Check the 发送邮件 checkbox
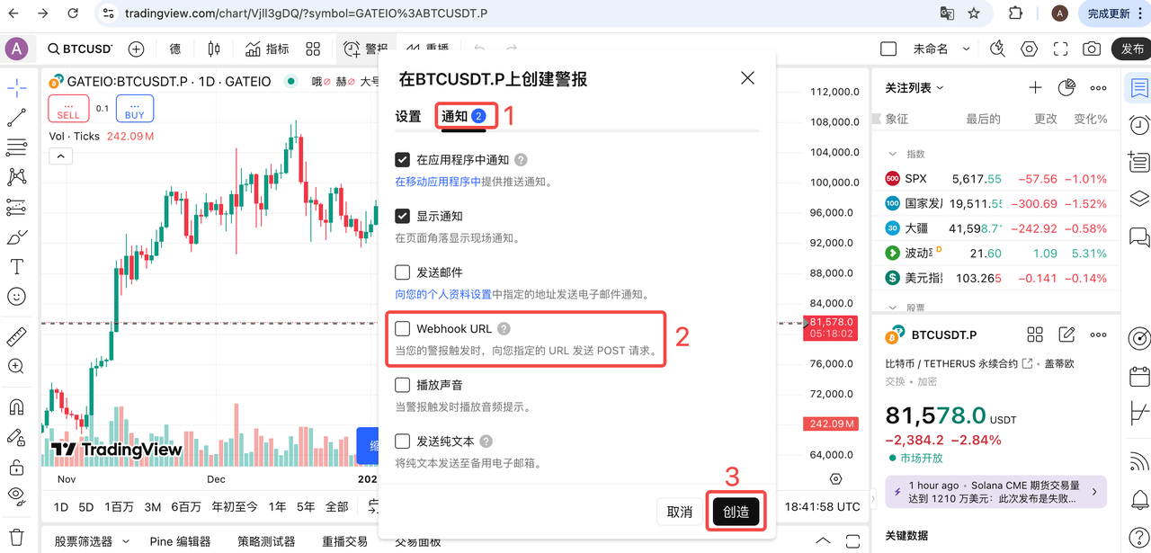 click(403, 272)
